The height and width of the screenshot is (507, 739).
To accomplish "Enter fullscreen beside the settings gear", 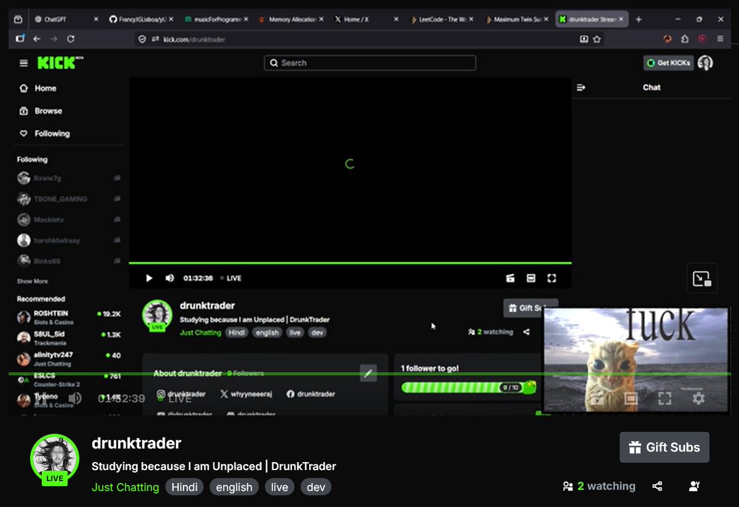I will tap(664, 399).
